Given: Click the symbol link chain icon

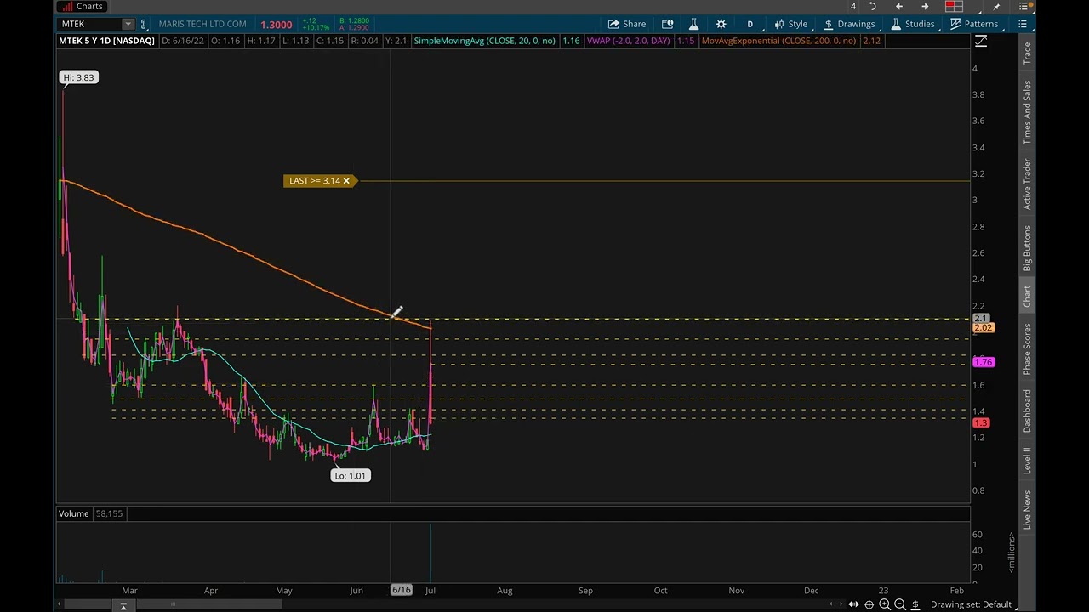Looking at the screenshot, I should pyautogui.click(x=143, y=24).
